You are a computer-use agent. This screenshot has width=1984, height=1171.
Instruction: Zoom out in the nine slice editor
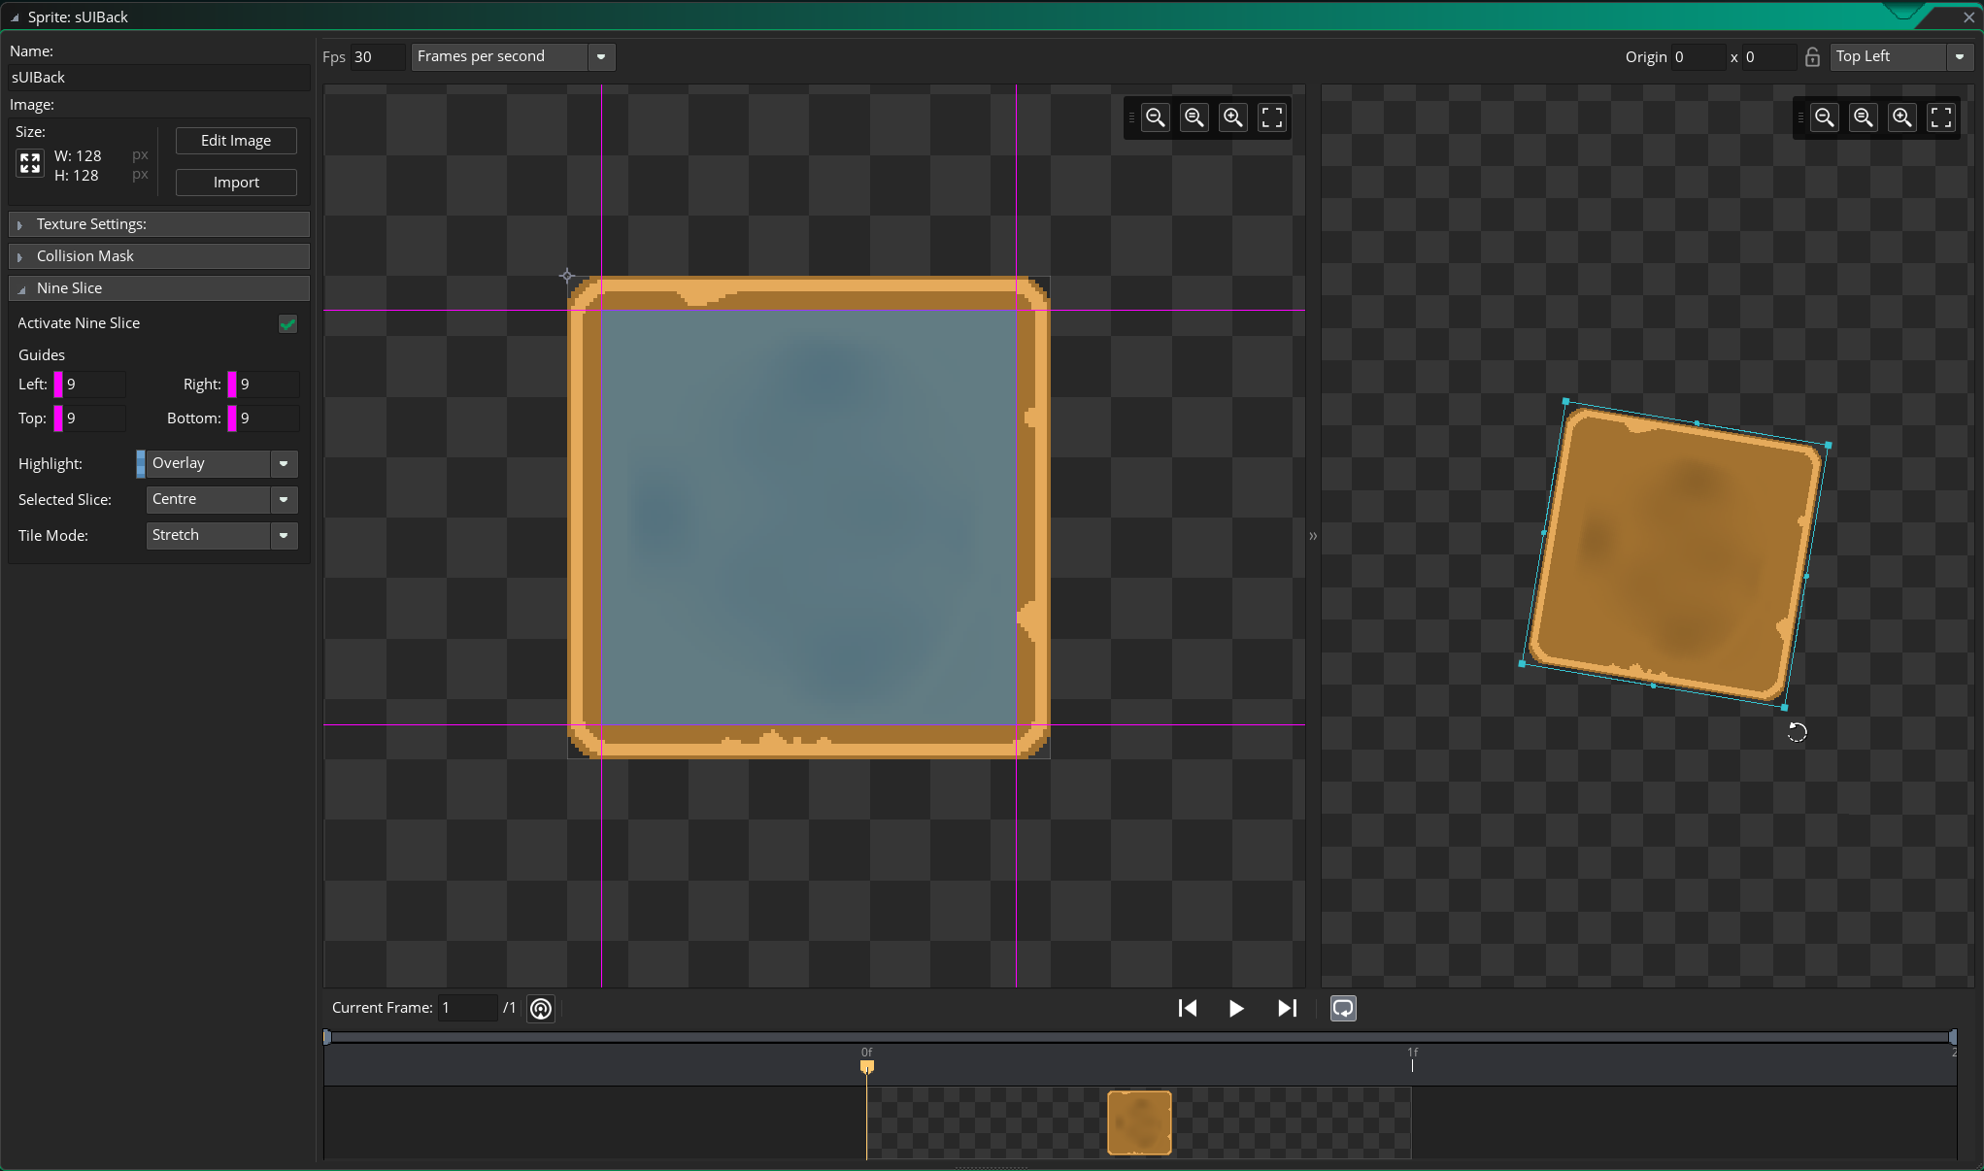[1156, 117]
